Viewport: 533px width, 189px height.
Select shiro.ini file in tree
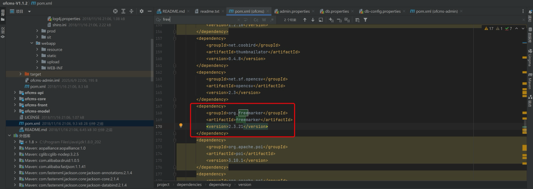click(59, 25)
